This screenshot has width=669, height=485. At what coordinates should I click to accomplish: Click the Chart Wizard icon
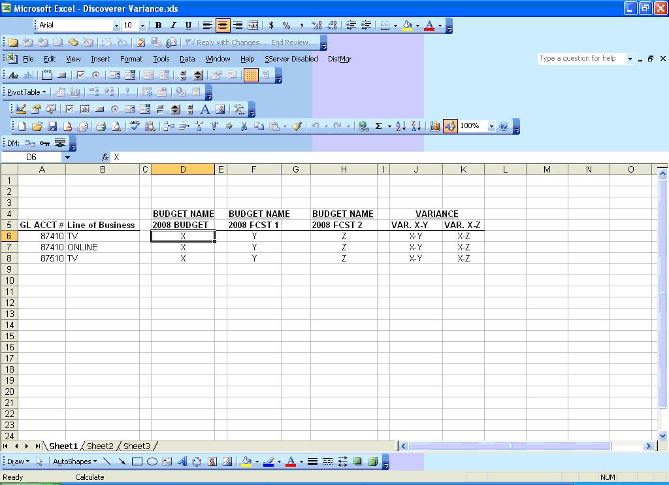pos(435,126)
